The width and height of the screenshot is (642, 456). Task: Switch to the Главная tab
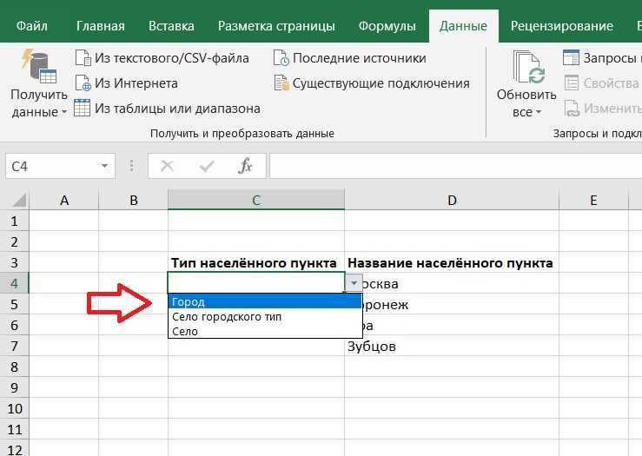(x=100, y=26)
